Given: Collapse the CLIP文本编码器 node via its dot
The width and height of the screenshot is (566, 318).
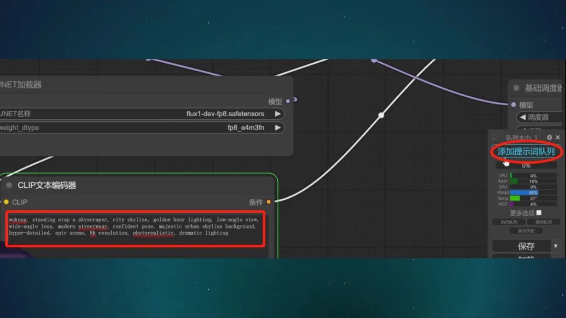Looking at the screenshot, I should (9, 185).
